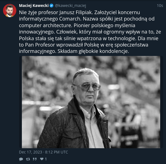The image size is (166, 164).
Task: Click the phrase computer architecture
Action: (x=46, y=25)
